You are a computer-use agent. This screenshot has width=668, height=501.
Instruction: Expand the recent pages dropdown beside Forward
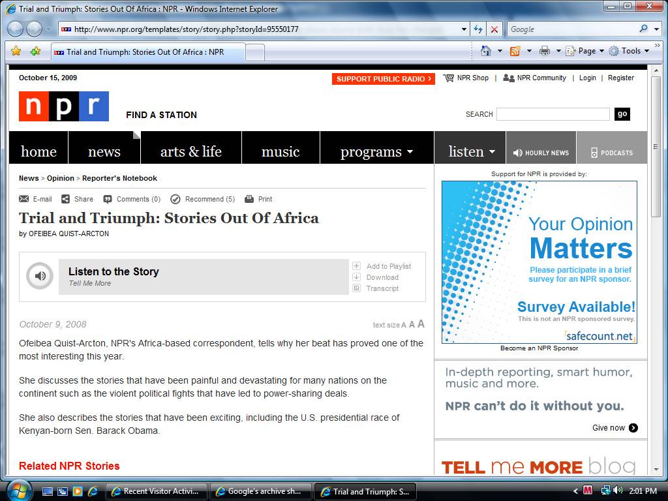(48, 29)
